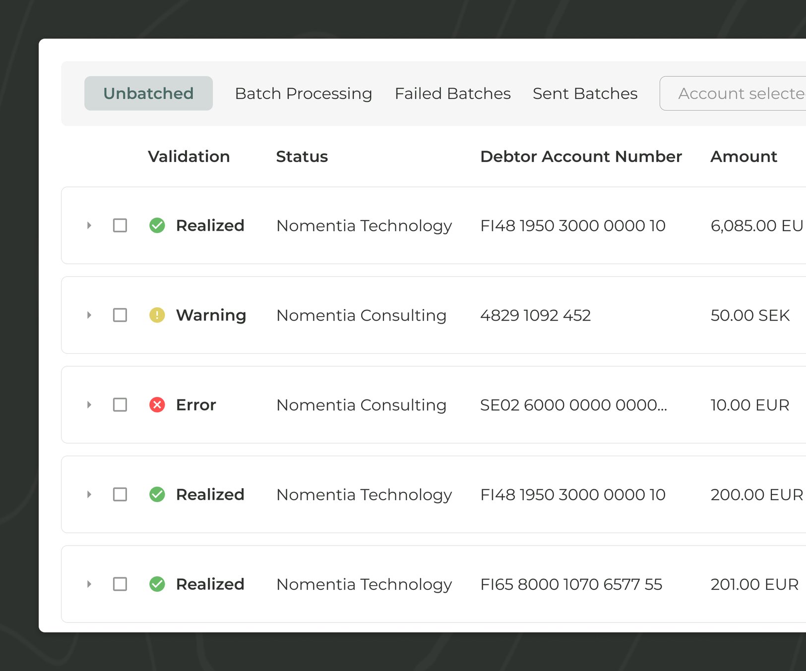
Task: Click the Debtor Account Number column header
Action: click(x=581, y=157)
